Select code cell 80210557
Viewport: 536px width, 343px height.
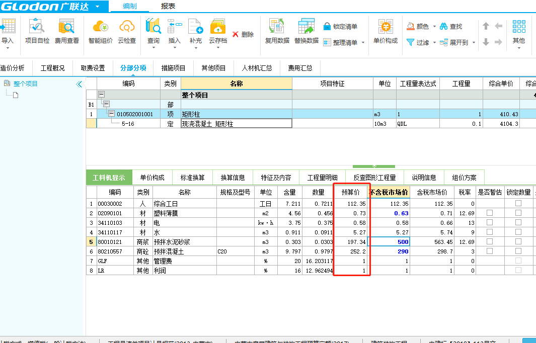[x=115, y=251]
